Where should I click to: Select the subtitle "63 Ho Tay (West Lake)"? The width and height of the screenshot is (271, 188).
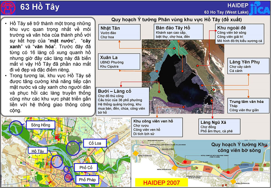pyautogui.click(x=226, y=12)
